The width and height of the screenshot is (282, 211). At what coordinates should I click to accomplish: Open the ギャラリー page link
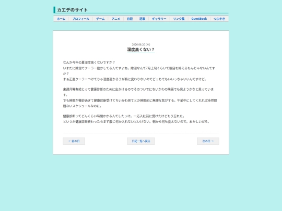pos(159,19)
